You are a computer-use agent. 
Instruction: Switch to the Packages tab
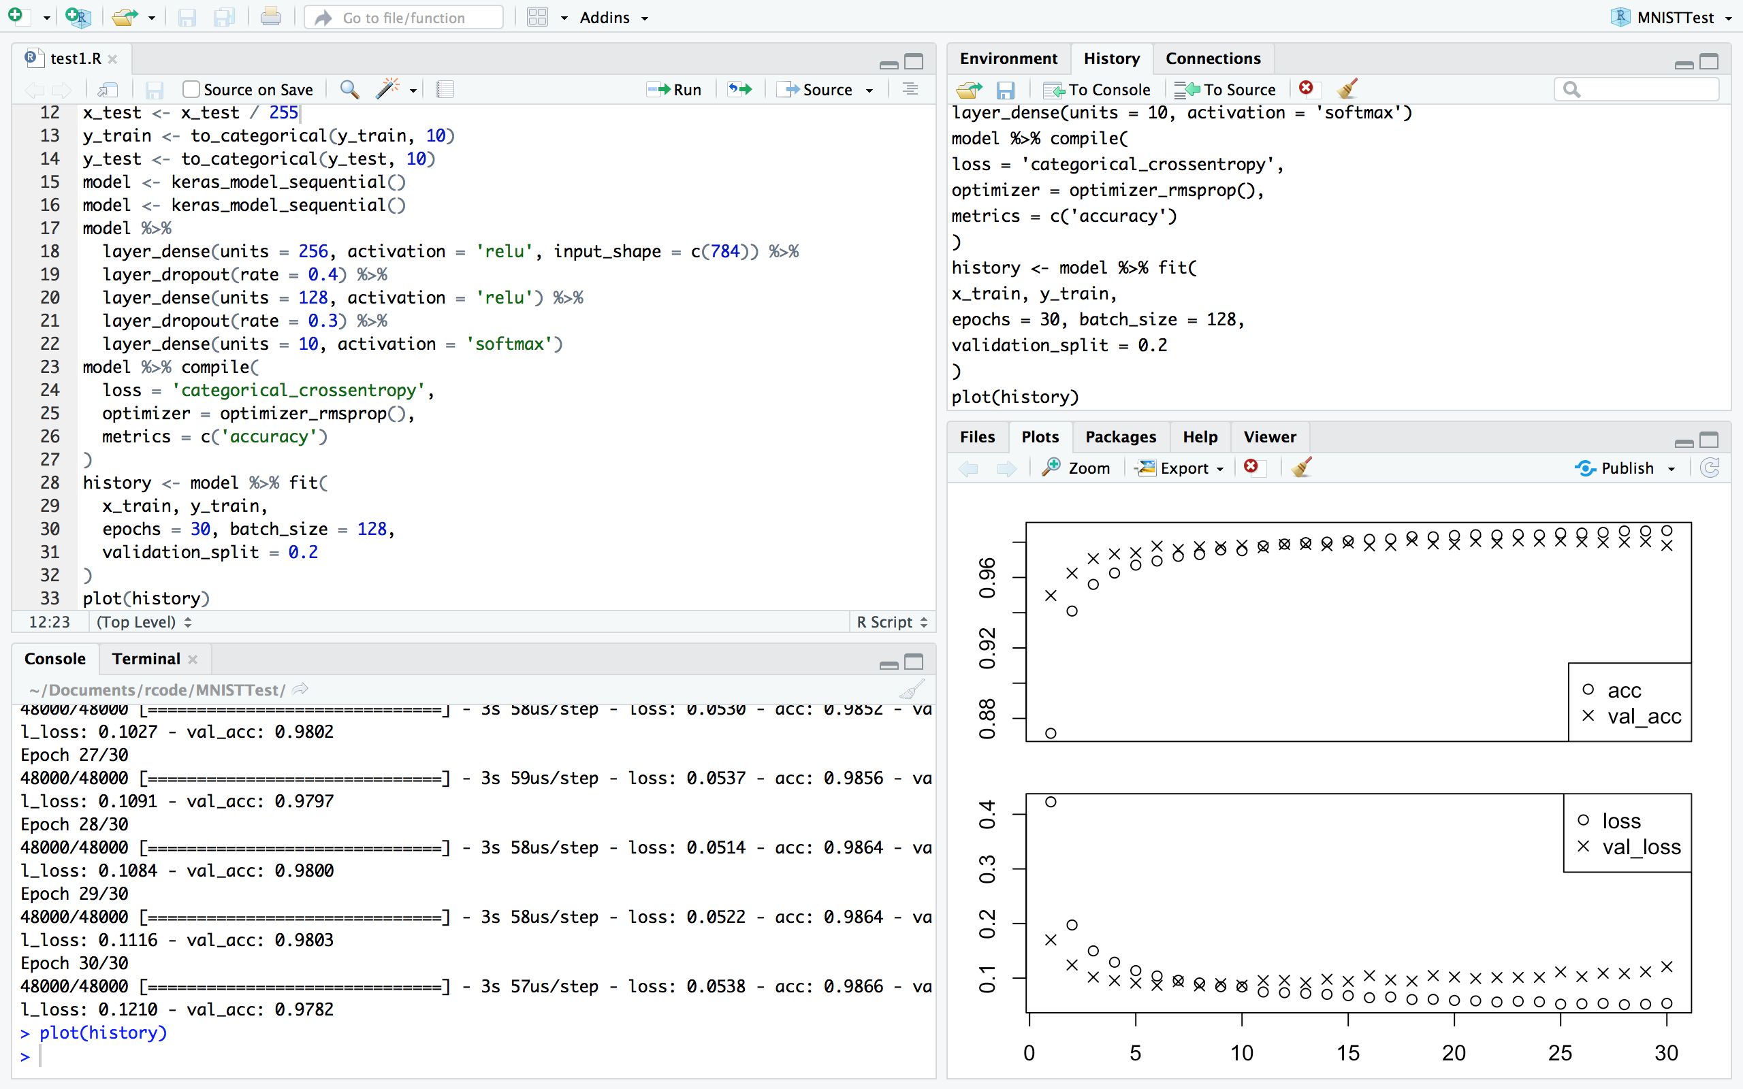[x=1120, y=436]
